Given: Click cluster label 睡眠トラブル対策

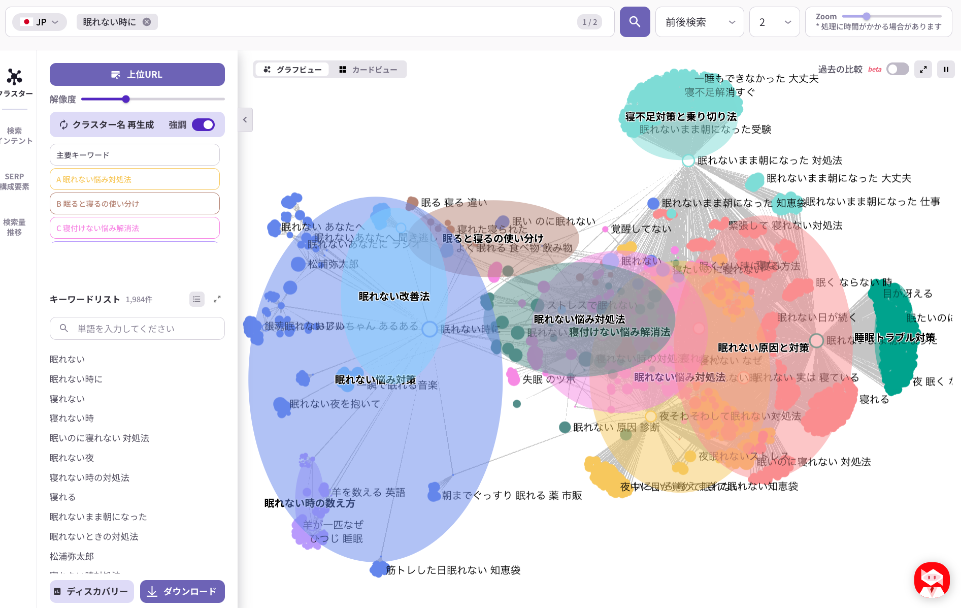Looking at the screenshot, I should (895, 338).
